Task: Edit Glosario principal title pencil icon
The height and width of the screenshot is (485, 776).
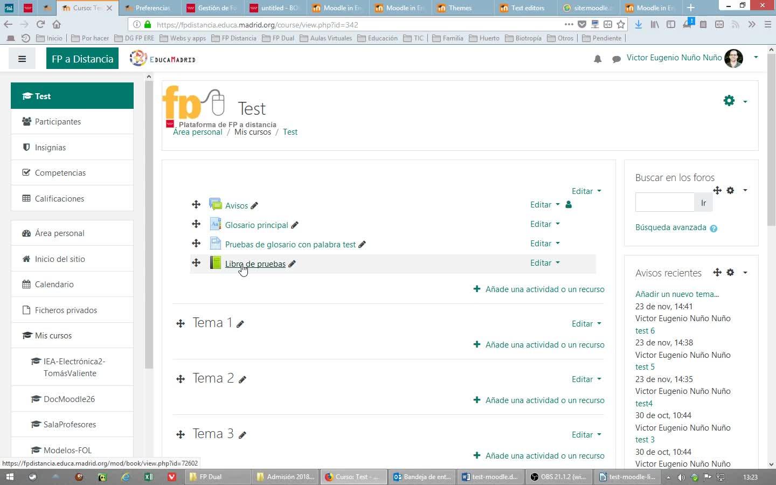Action: pyautogui.click(x=295, y=225)
